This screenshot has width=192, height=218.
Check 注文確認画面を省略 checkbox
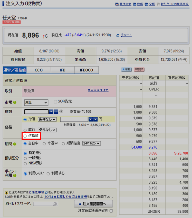111,211
